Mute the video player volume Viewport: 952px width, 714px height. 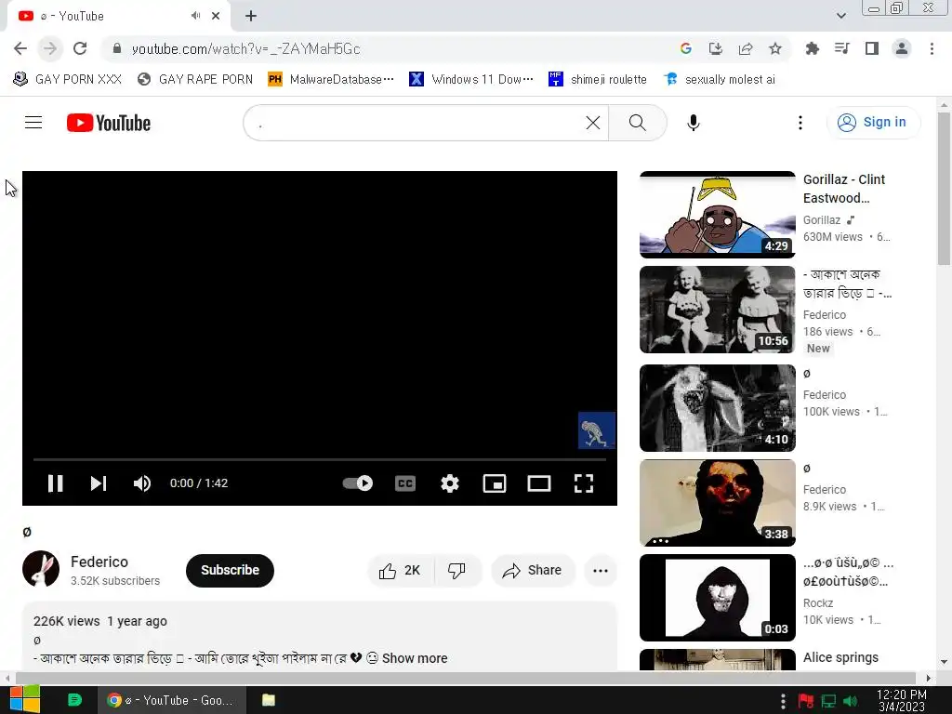tap(141, 483)
